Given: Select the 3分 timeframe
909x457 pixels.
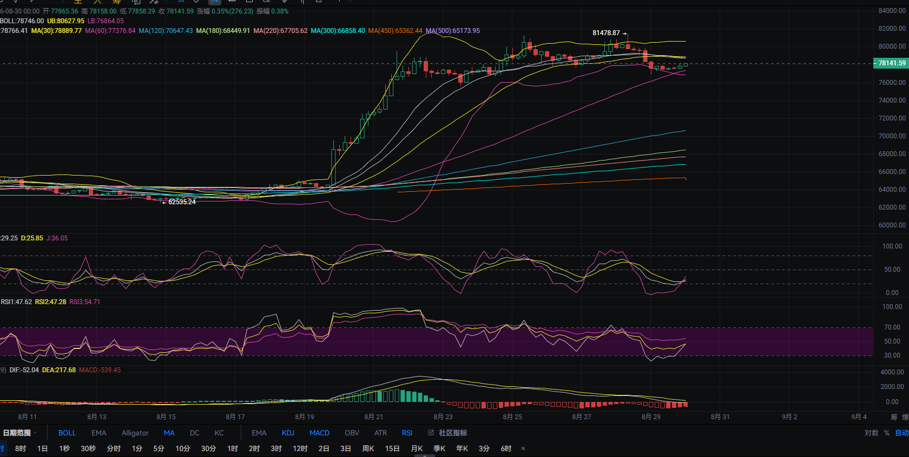Looking at the screenshot, I should 484,448.
